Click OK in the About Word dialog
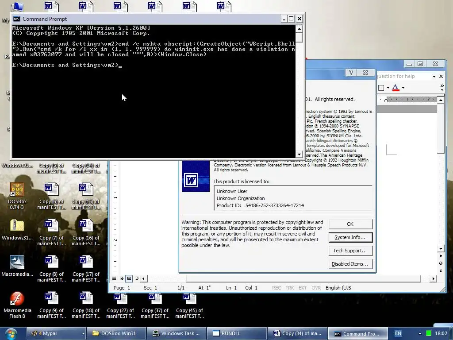Screen dimensions: 453x340 pyautogui.click(x=350, y=224)
